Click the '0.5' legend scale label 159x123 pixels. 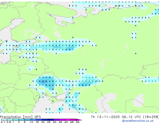(9, 122)
